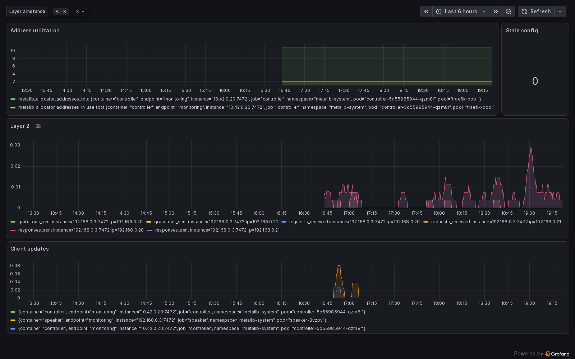Viewport: 575px width, 359px height.
Task: Click green swatch of addresses_total series
Action: pos(13,99)
